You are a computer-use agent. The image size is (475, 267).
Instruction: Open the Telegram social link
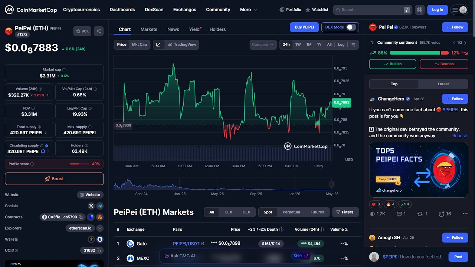pyautogui.click(x=100, y=206)
